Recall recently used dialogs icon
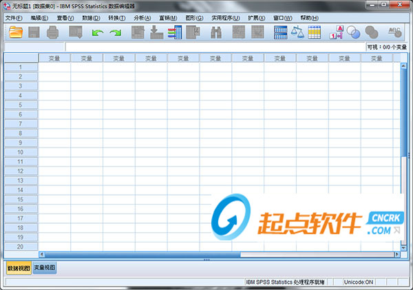The width and height of the screenshot is (413, 290). point(76,32)
